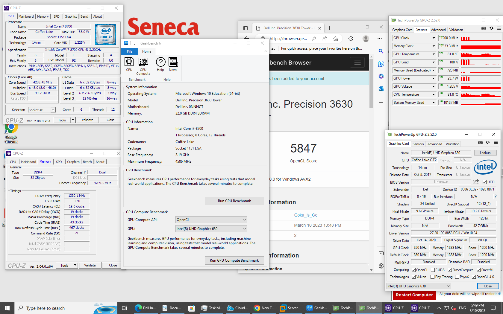The width and height of the screenshot is (503, 314).
Task: Toggle OpenCL checkbox in GPU-Z
Action: (413, 270)
